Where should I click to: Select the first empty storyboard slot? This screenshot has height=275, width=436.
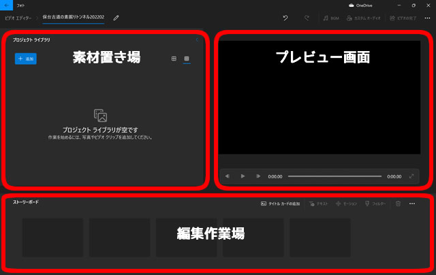coord(52,238)
